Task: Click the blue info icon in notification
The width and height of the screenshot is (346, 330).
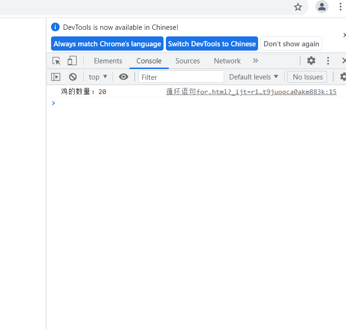Action: click(x=55, y=27)
